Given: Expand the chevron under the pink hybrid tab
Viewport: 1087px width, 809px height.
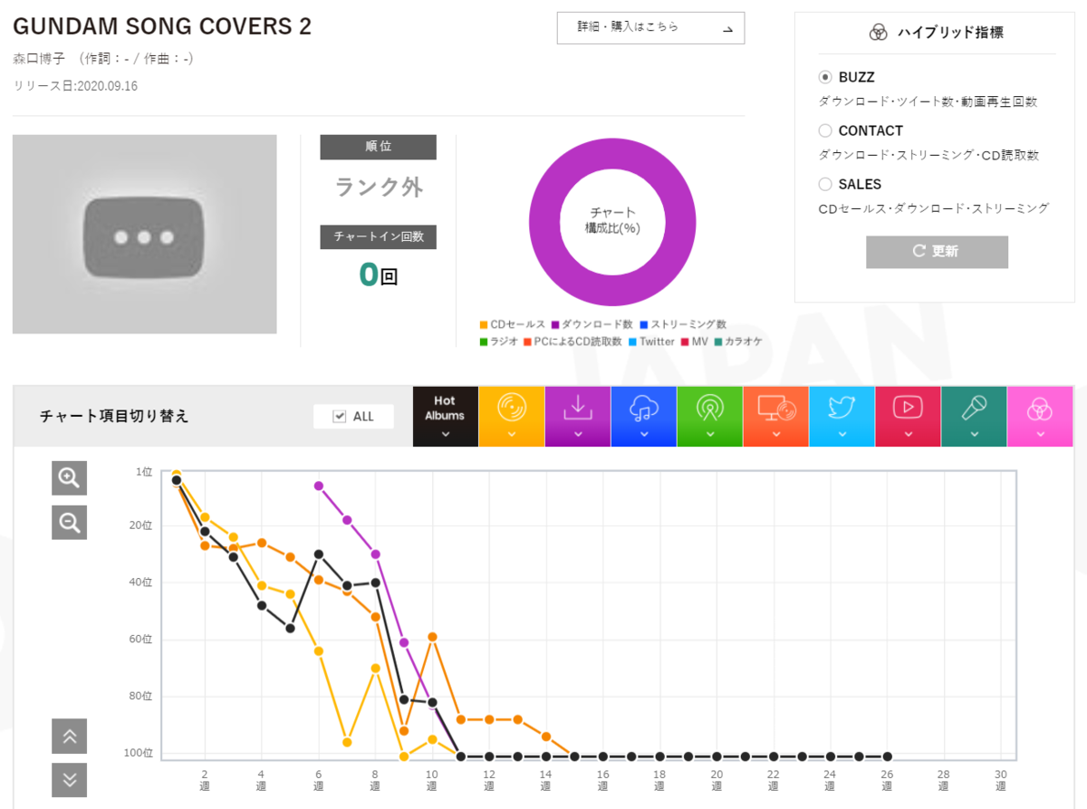Looking at the screenshot, I should [1040, 434].
